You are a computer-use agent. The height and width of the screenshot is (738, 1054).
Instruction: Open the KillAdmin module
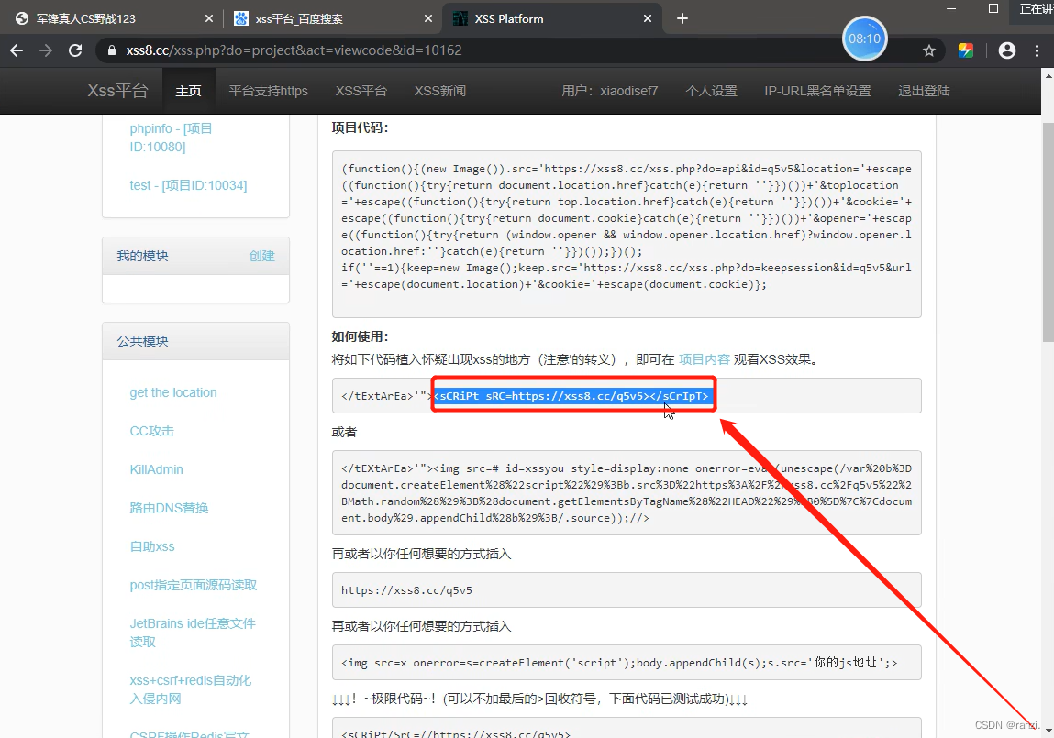click(157, 469)
